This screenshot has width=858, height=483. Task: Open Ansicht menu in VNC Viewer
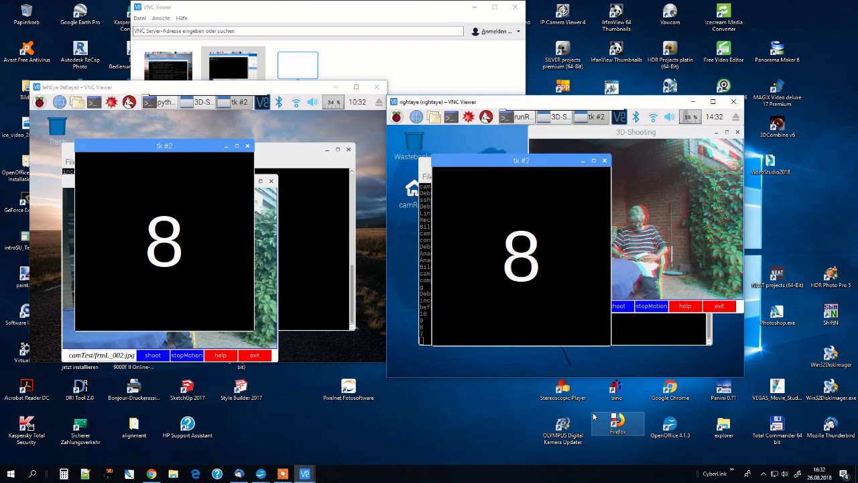coord(161,18)
